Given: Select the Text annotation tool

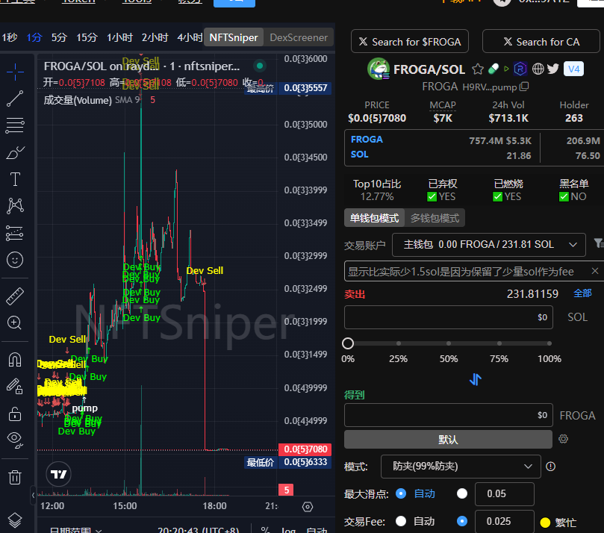Looking at the screenshot, I should coord(15,179).
